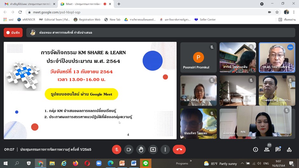Bookmark this page with the star icon
The width and height of the screenshot is (299, 168).
point(277,12)
